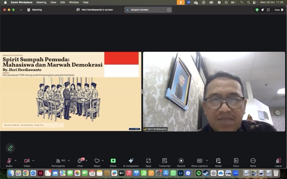Open the View layout menu
The image size is (287, 179).
[279, 10]
